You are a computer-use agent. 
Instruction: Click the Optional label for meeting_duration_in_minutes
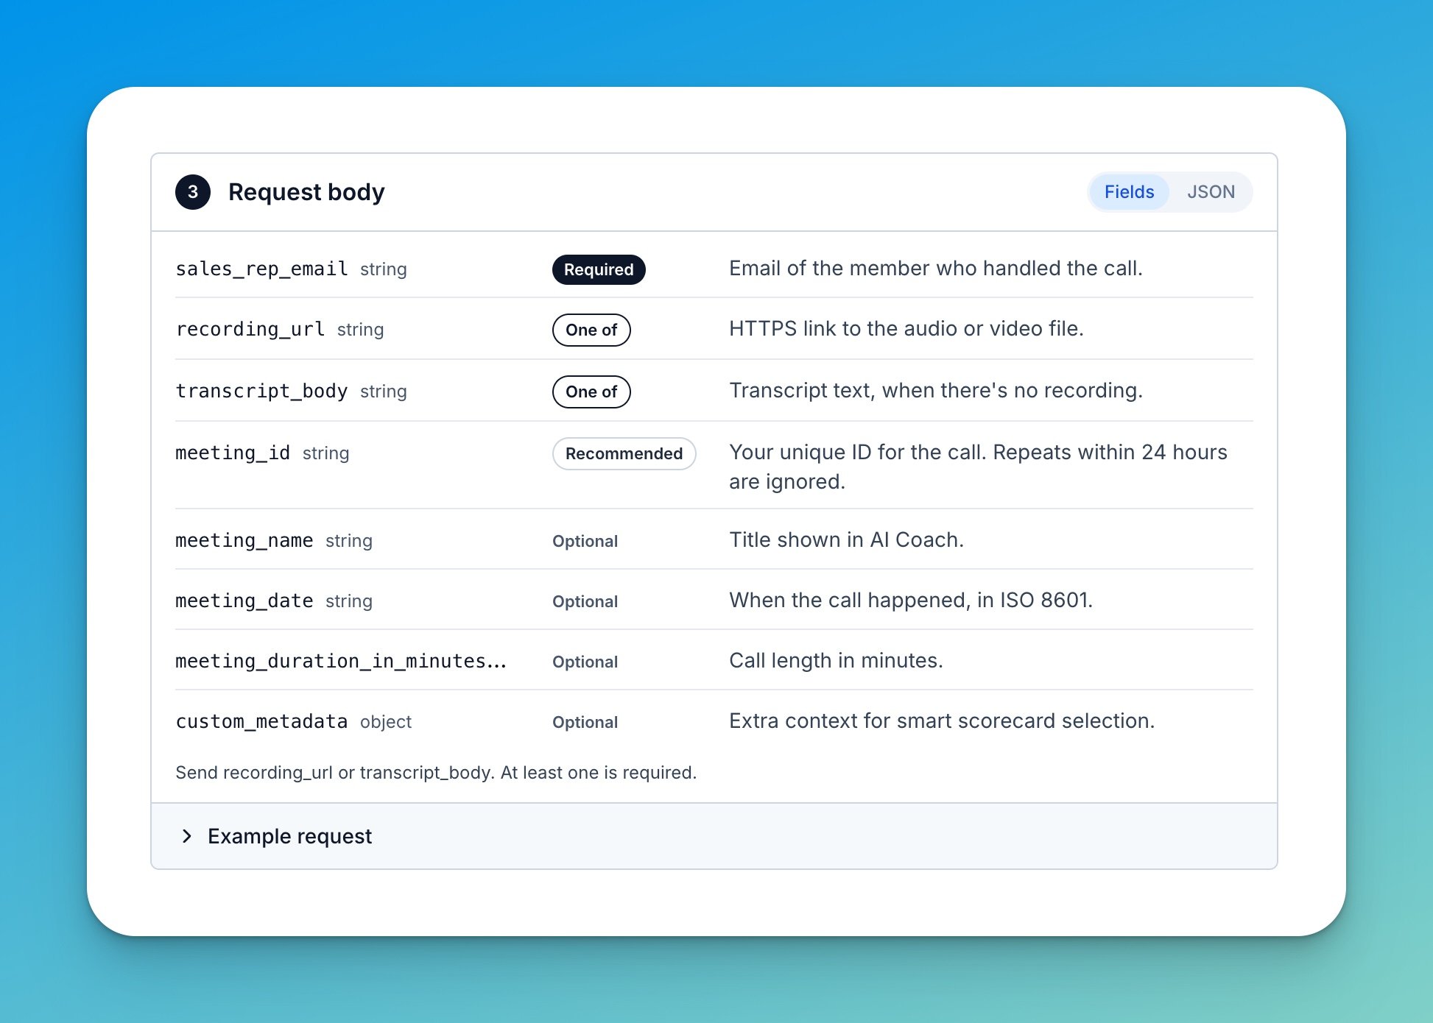(585, 662)
